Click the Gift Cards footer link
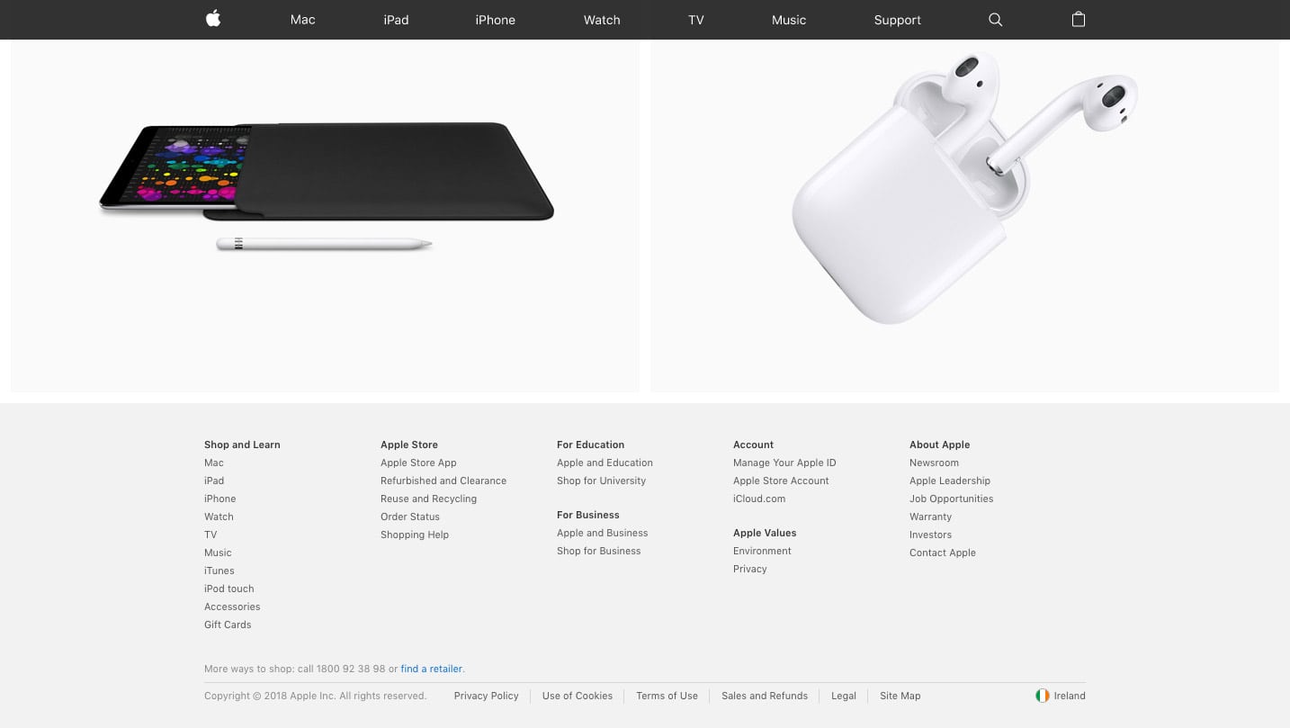Screen dimensions: 1290x728 tap(228, 625)
